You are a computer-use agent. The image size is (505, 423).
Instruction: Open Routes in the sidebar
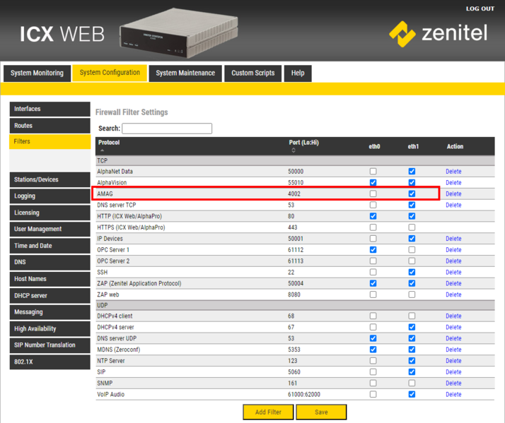(x=50, y=126)
